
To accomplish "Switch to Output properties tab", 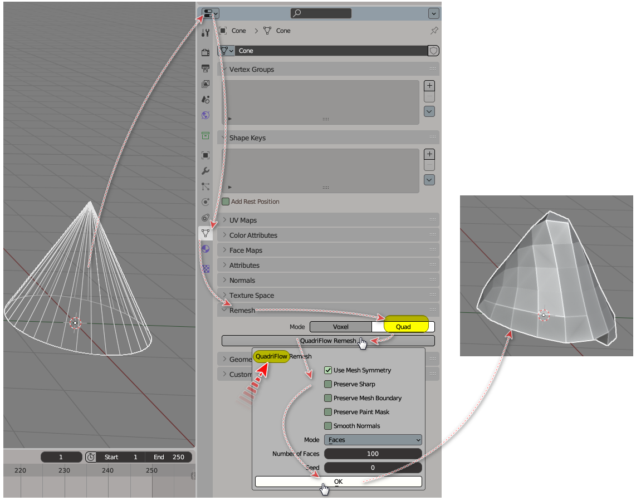I will (206, 68).
